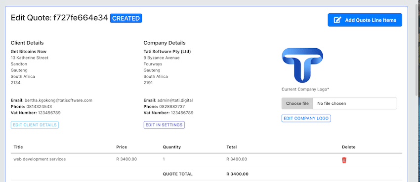Click the Title column header
Image resolution: width=420 pixels, height=182 pixels.
click(x=18, y=147)
